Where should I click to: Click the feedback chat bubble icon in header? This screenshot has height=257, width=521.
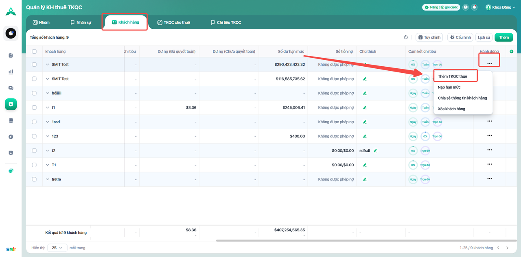466,7
